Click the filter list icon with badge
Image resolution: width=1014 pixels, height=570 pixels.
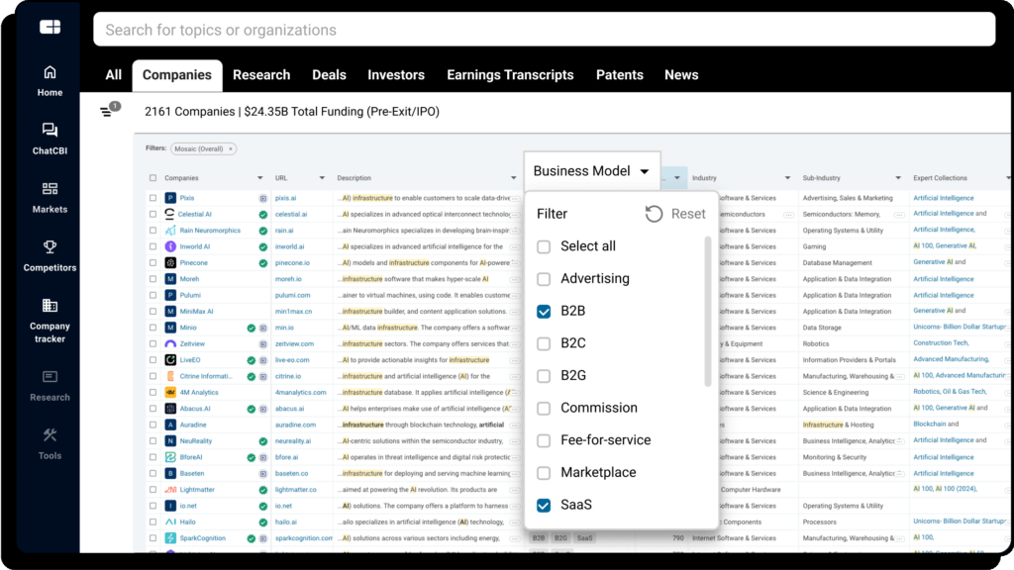click(x=107, y=112)
